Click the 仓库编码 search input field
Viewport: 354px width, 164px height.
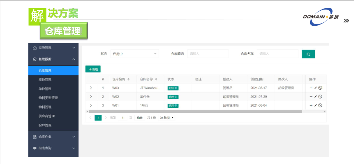click(x=208, y=54)
